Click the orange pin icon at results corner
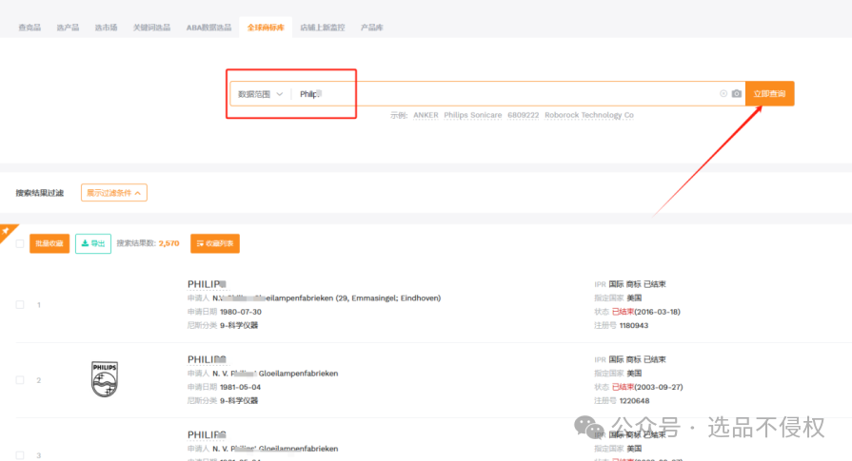This screenshot has width=852, height=461. tap(7, 232)
